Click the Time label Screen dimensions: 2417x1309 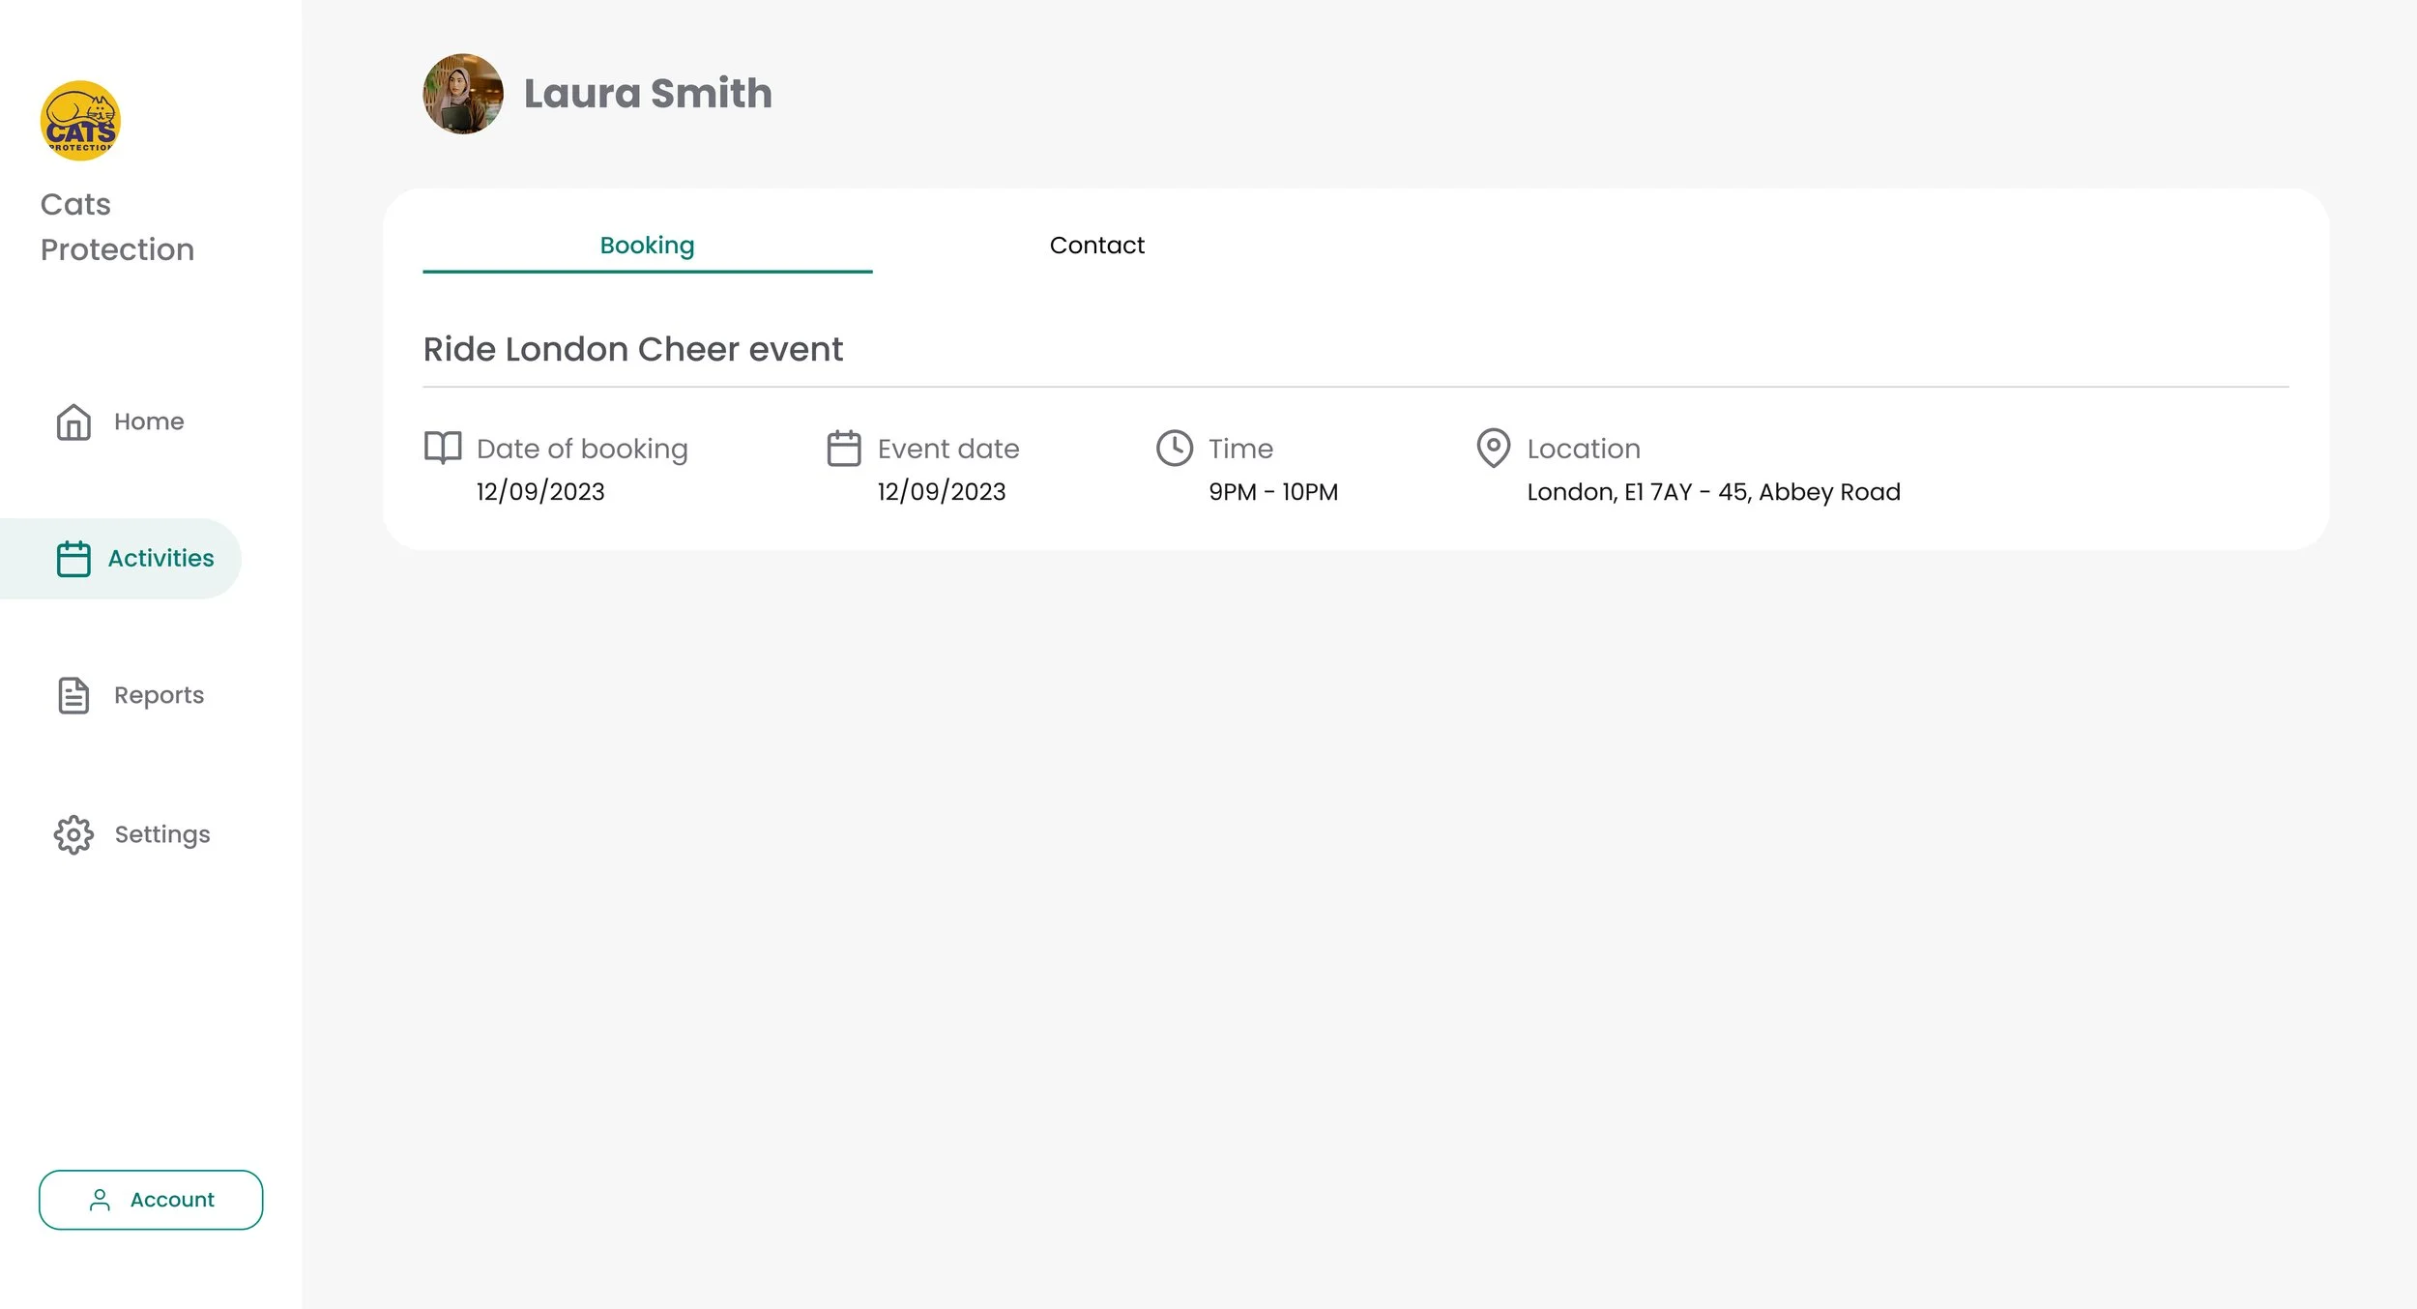[1241, 449]
